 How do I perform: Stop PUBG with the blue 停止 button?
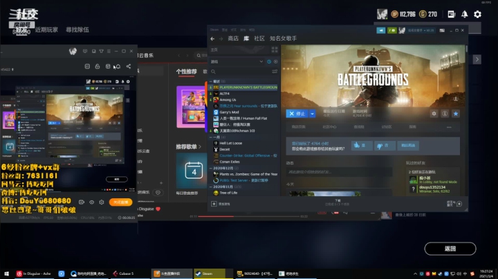tap(297, 113)
